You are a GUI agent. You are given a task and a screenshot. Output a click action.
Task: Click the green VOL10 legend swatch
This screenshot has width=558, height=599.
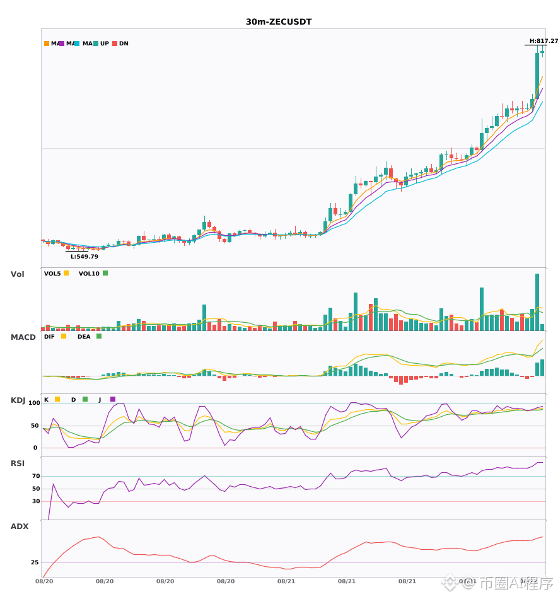pos(105,273)
